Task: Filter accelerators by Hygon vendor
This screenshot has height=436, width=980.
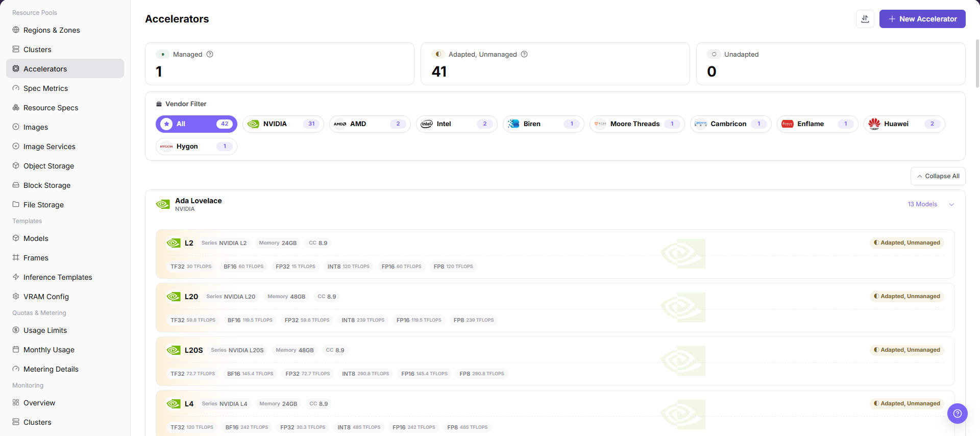Action: [x=197, y=147]
